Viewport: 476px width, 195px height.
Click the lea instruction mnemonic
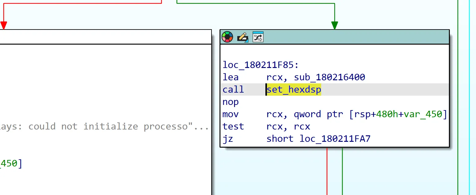click(230, 77)
